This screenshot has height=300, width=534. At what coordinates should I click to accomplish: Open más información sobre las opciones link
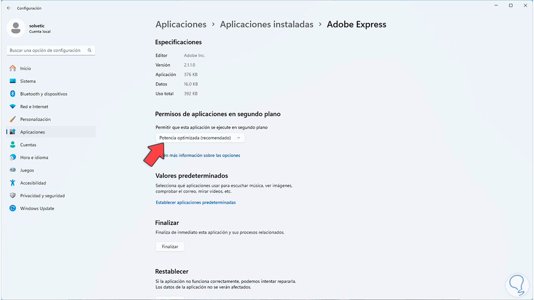[x=202, y=155]
